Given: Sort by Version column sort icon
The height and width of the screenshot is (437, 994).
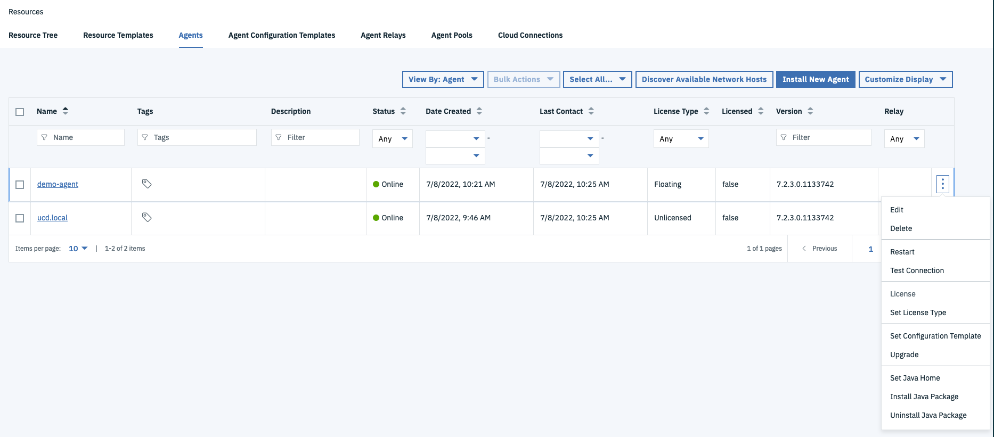Looking at the screenshot, I should tap(810, 111).
